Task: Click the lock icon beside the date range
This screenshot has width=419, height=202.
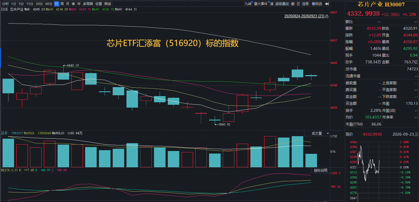Action: tap(327, 16)
